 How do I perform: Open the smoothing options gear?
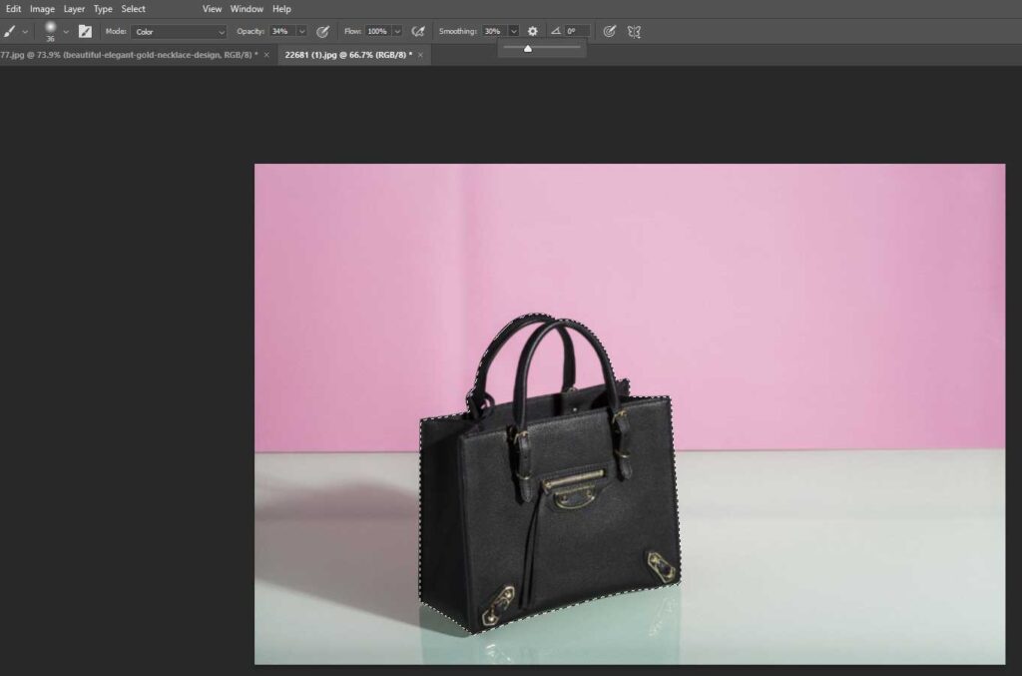coord(533,32)
